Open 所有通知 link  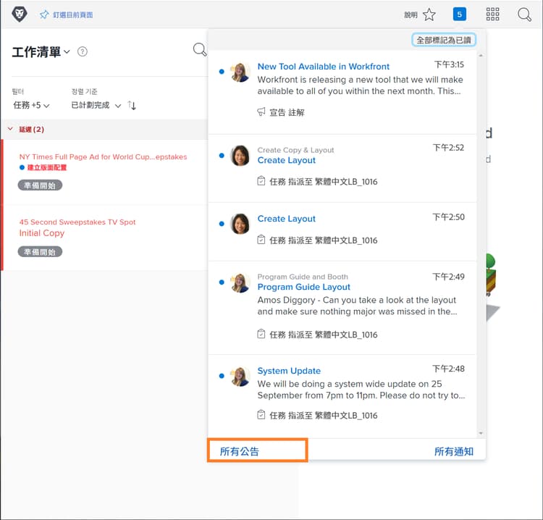[x=454, y=451]
